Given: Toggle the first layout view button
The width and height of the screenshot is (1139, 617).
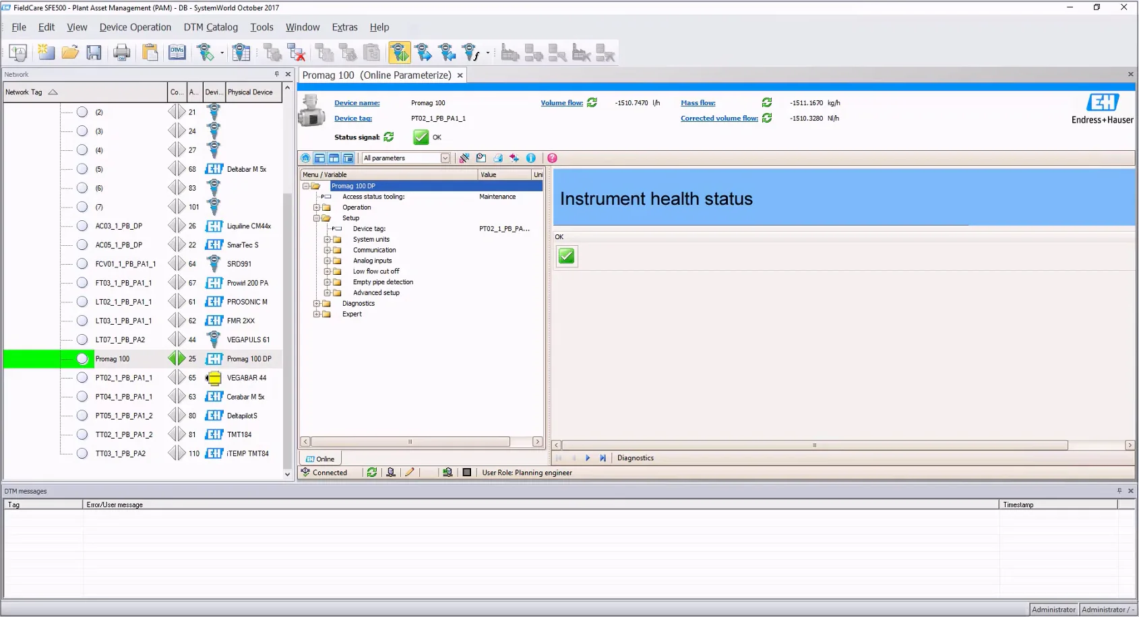Looking at the screenshot, I should (x=320, y=158).
